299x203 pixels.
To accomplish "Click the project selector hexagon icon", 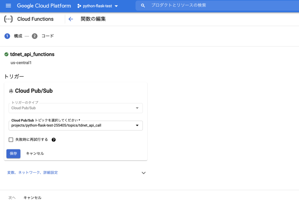I will pos(79,6).
